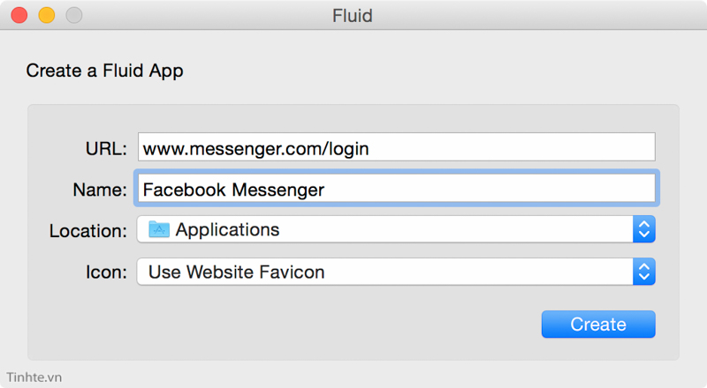Click the word Messenger in Name text
The height and width of the screenshot is (388, 707).
click(278, 190)
